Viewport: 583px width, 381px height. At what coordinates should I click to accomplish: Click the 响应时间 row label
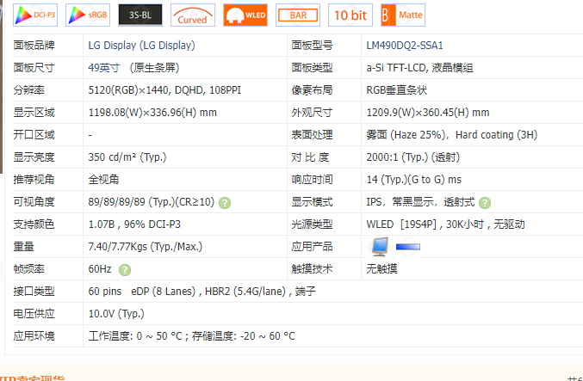tap(312, 180)
